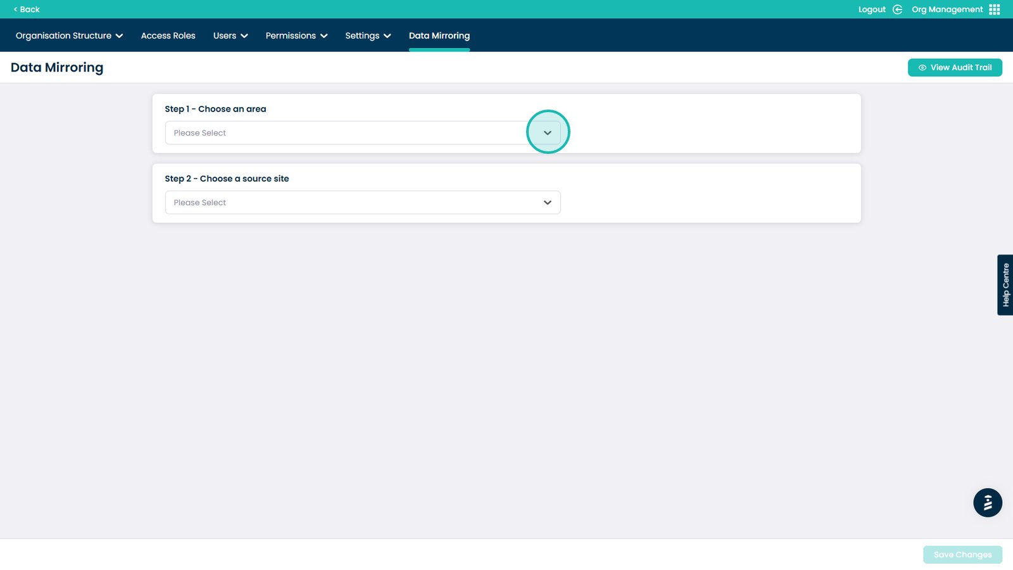This screenshot has height=570, width=1013.
Task: Expand the Settings menu dropdown
Action: click(368, 36)
